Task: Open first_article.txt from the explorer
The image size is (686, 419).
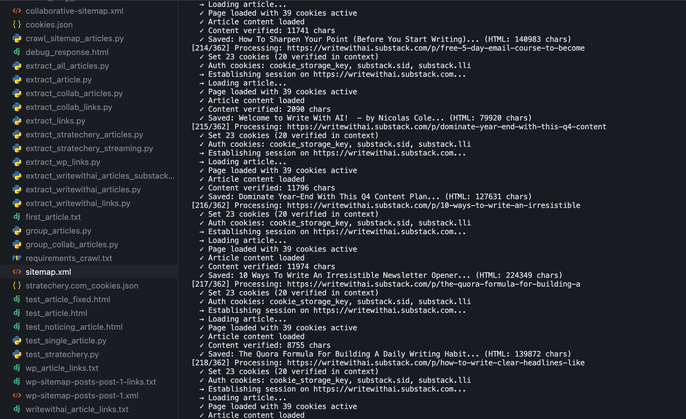Action: click(53, 217)
